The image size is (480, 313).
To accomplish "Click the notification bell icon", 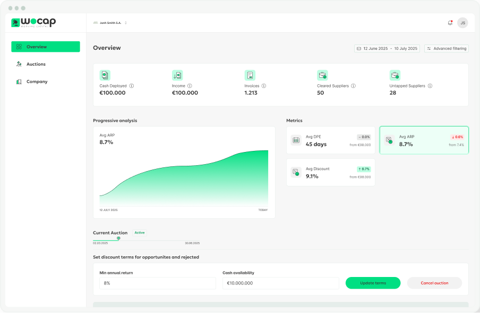I will pyautogui.click(x=450, y=23).
